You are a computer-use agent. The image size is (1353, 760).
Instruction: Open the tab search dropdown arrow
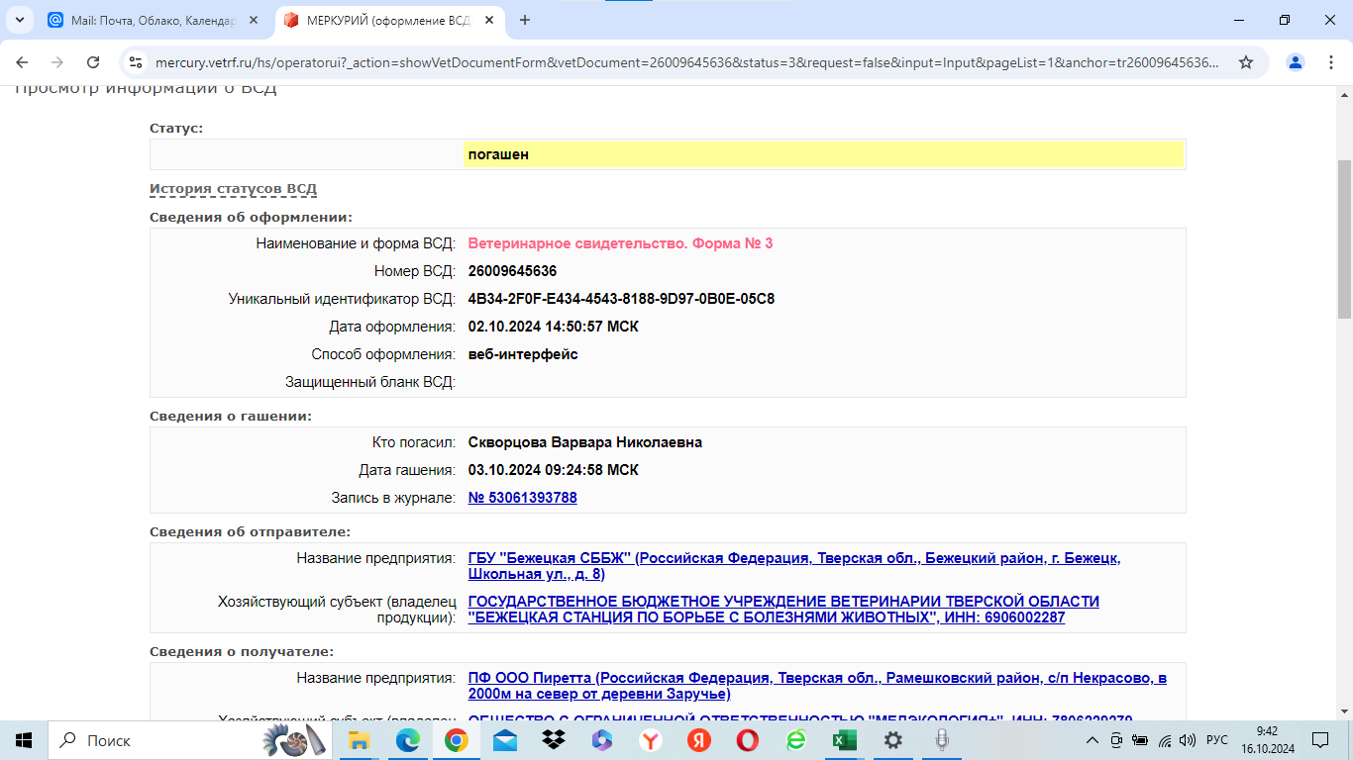pyautogui.click(x=19, y=20)
